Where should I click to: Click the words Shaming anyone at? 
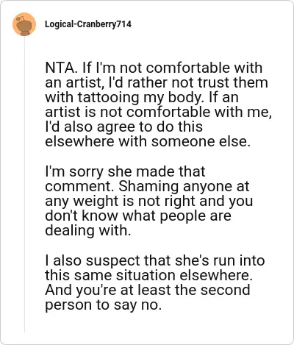tap(184, 186)
